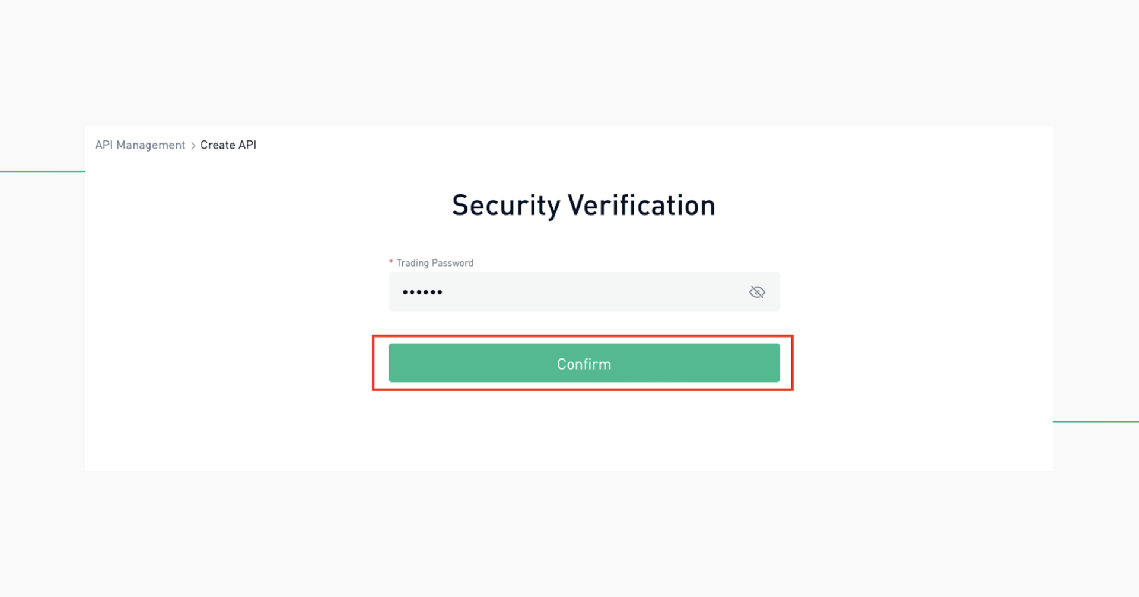Select Create API in the breadcrumb trail
The image size is (1139, 597).
(x=228, y=145)
